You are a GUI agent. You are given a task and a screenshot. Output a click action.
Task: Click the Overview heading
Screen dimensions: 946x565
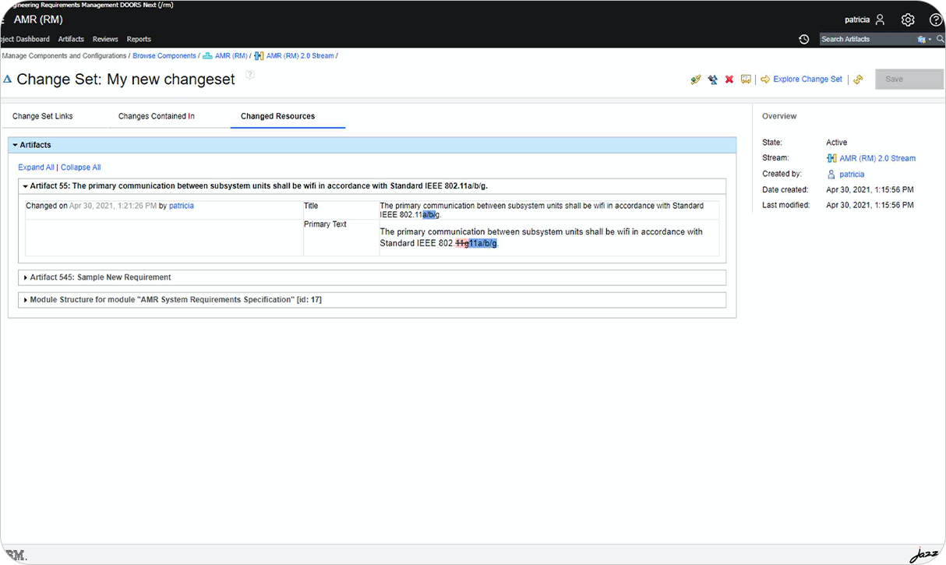point(779,116)
